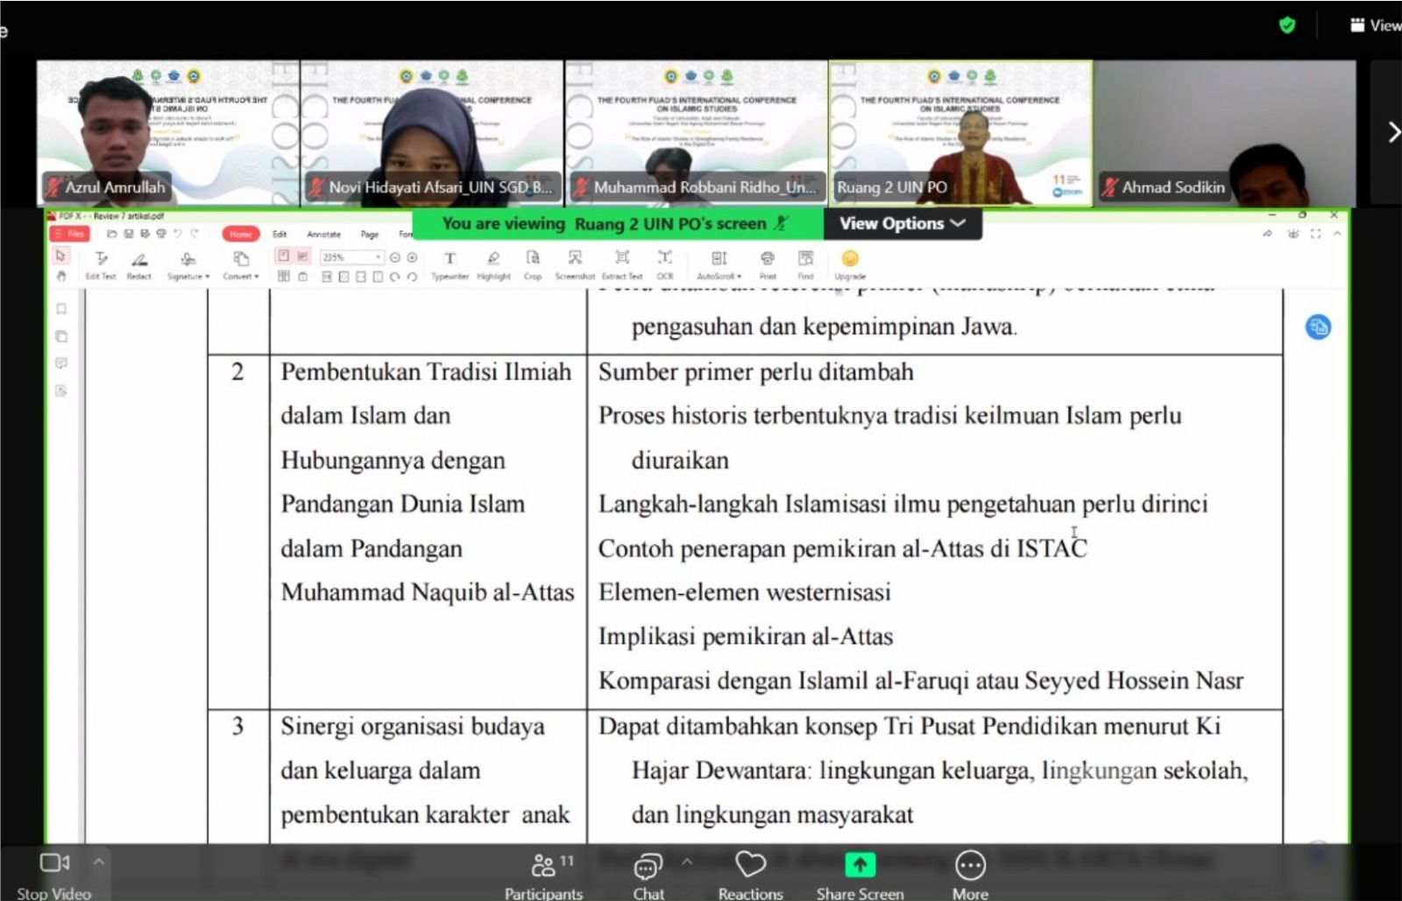Print the Review 7 artikel document
This screenshot has height=901, width=1402.
point(768,263)
